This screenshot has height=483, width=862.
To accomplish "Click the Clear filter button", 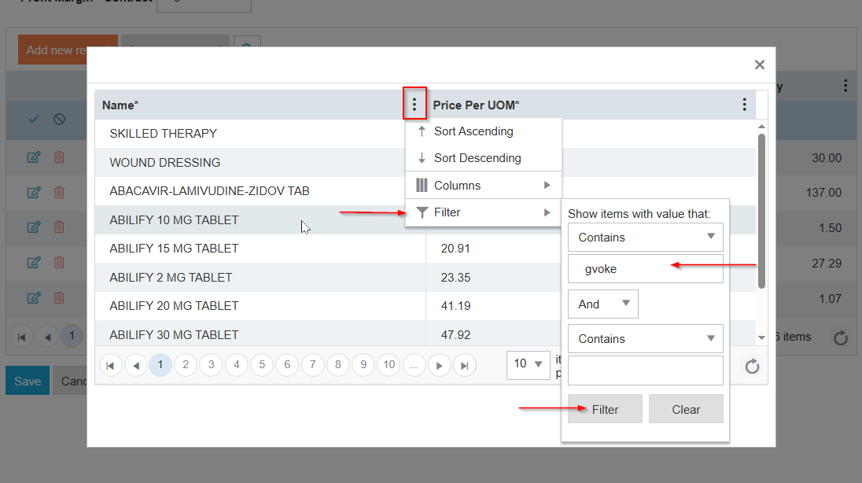I will [x=686, y=409].
